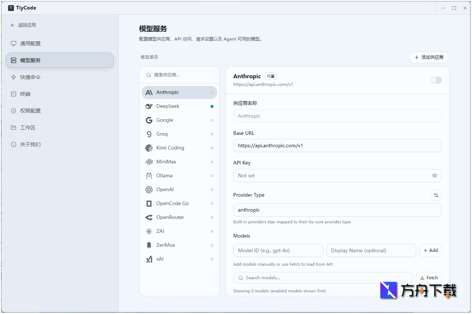Click the TiyCode app logo icon

tap(11, 8)
